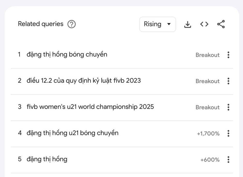Click the Breakout label on query 1
Screen dimensions: 243x177
pyautogui.click(x=208, y=55)
